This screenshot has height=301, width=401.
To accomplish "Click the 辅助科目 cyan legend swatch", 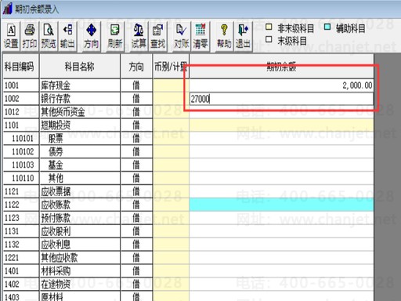I will pyautogui.click(x=327, y=27).
